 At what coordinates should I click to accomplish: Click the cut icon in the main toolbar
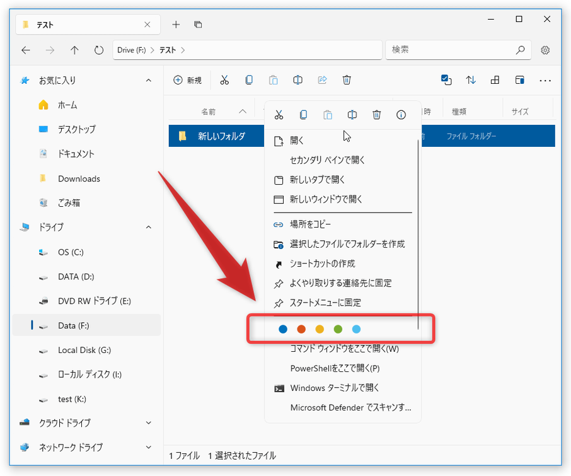point(224,80)
